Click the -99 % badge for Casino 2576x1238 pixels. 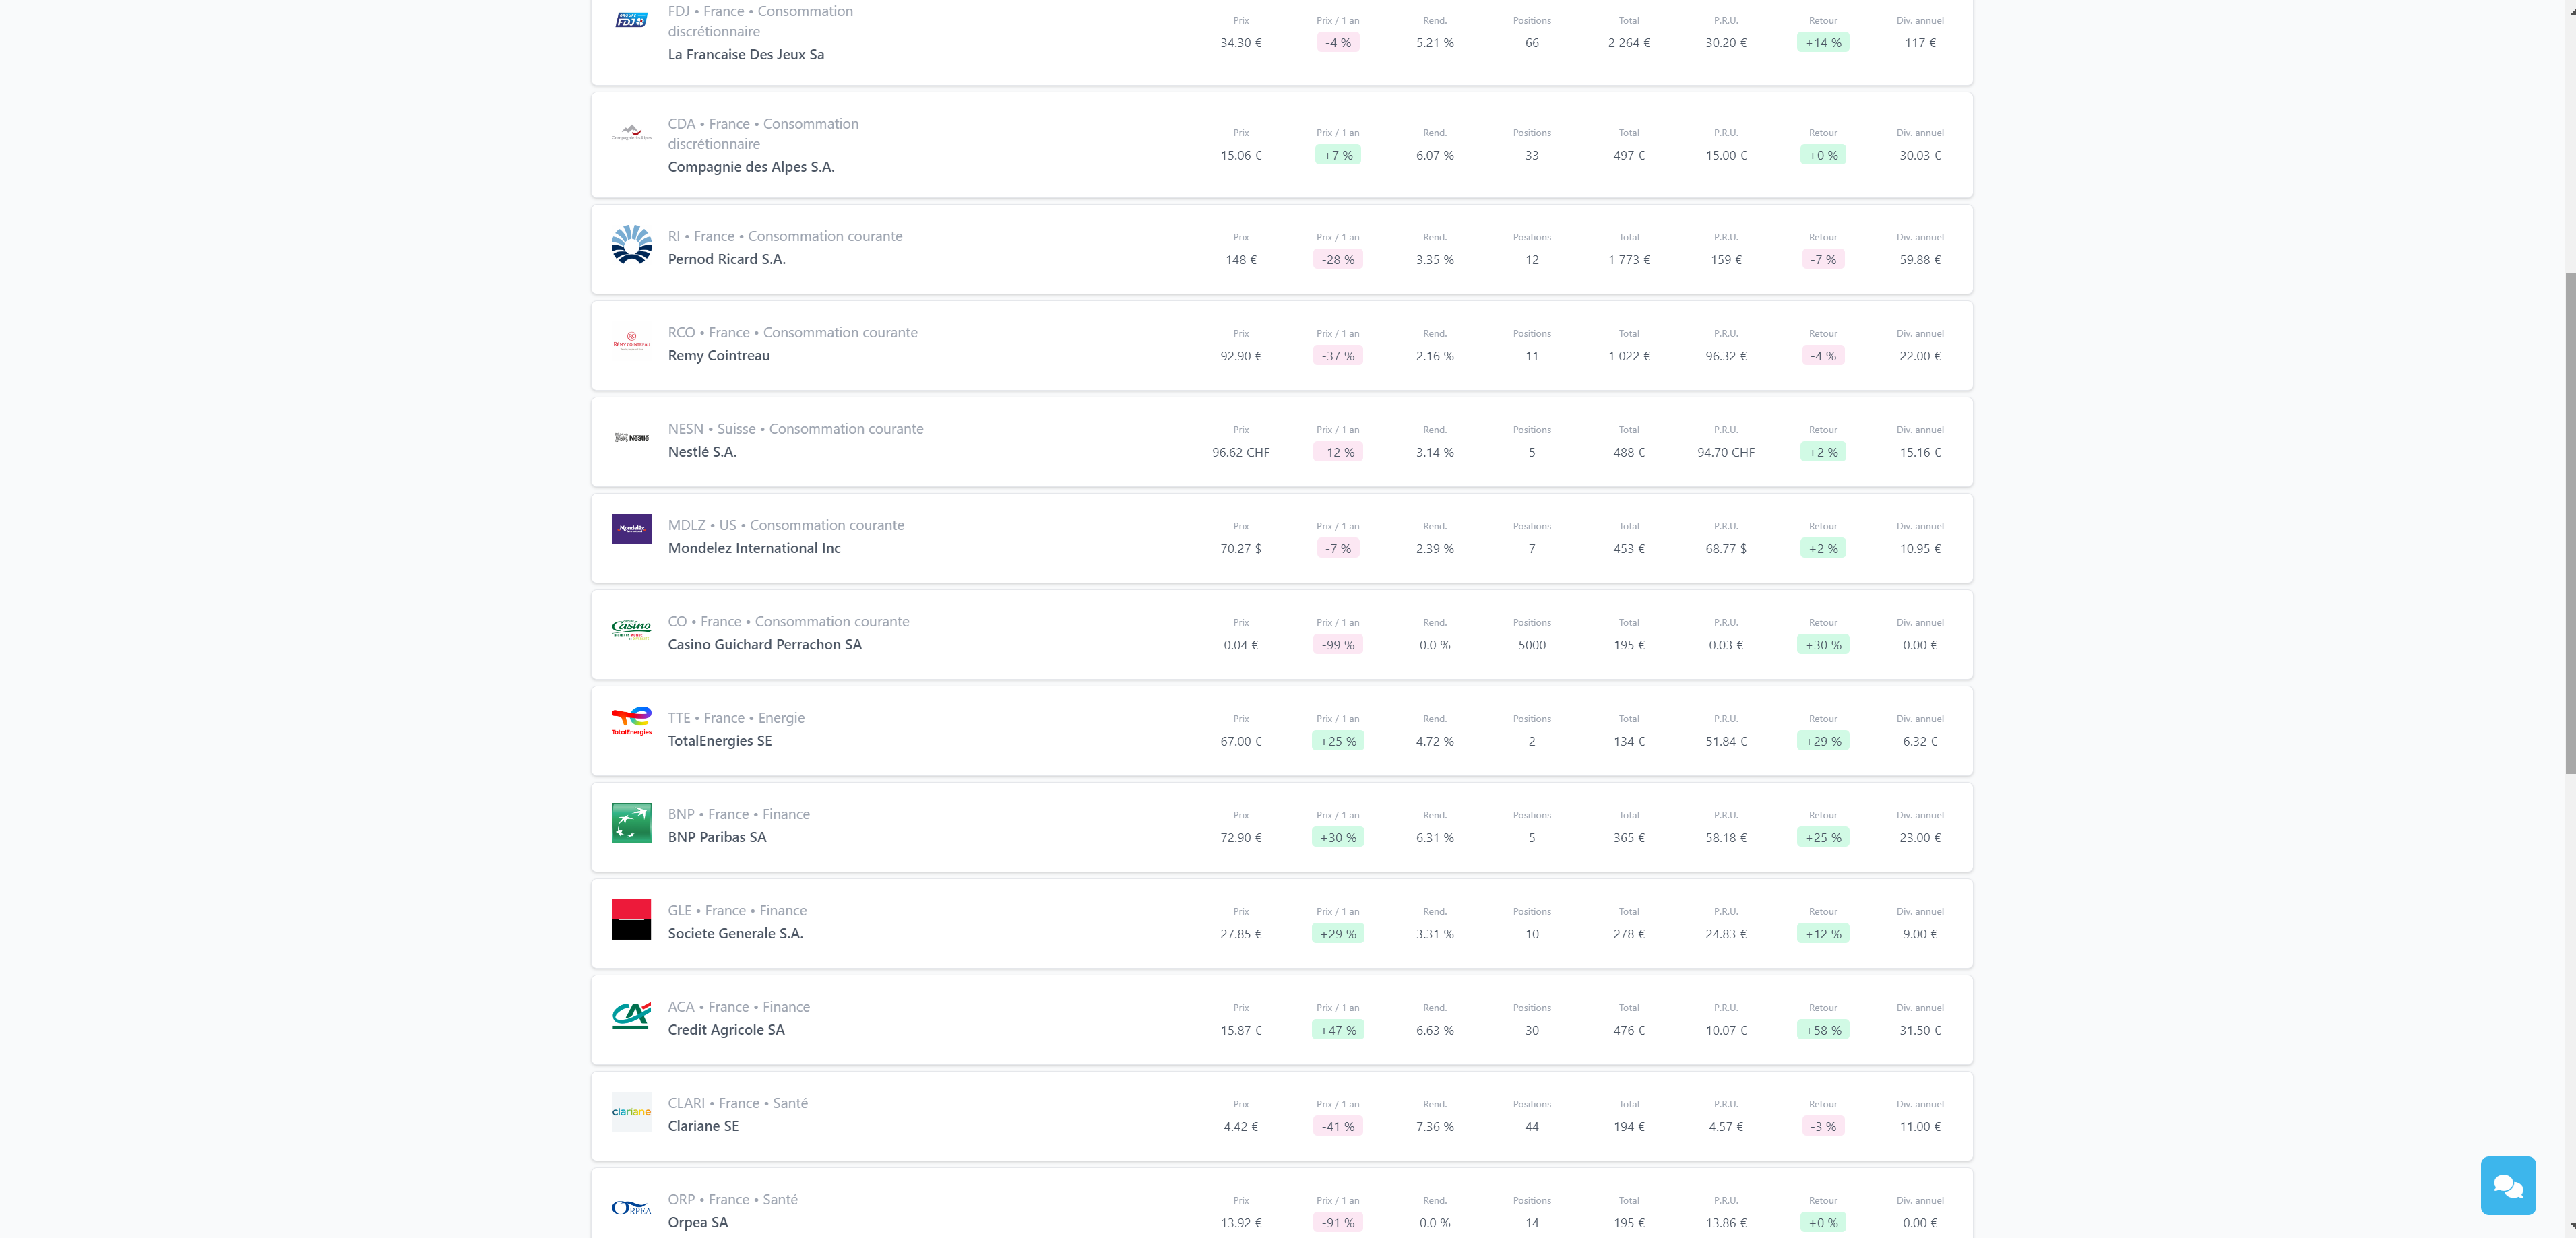click(x=1337, y=645)
